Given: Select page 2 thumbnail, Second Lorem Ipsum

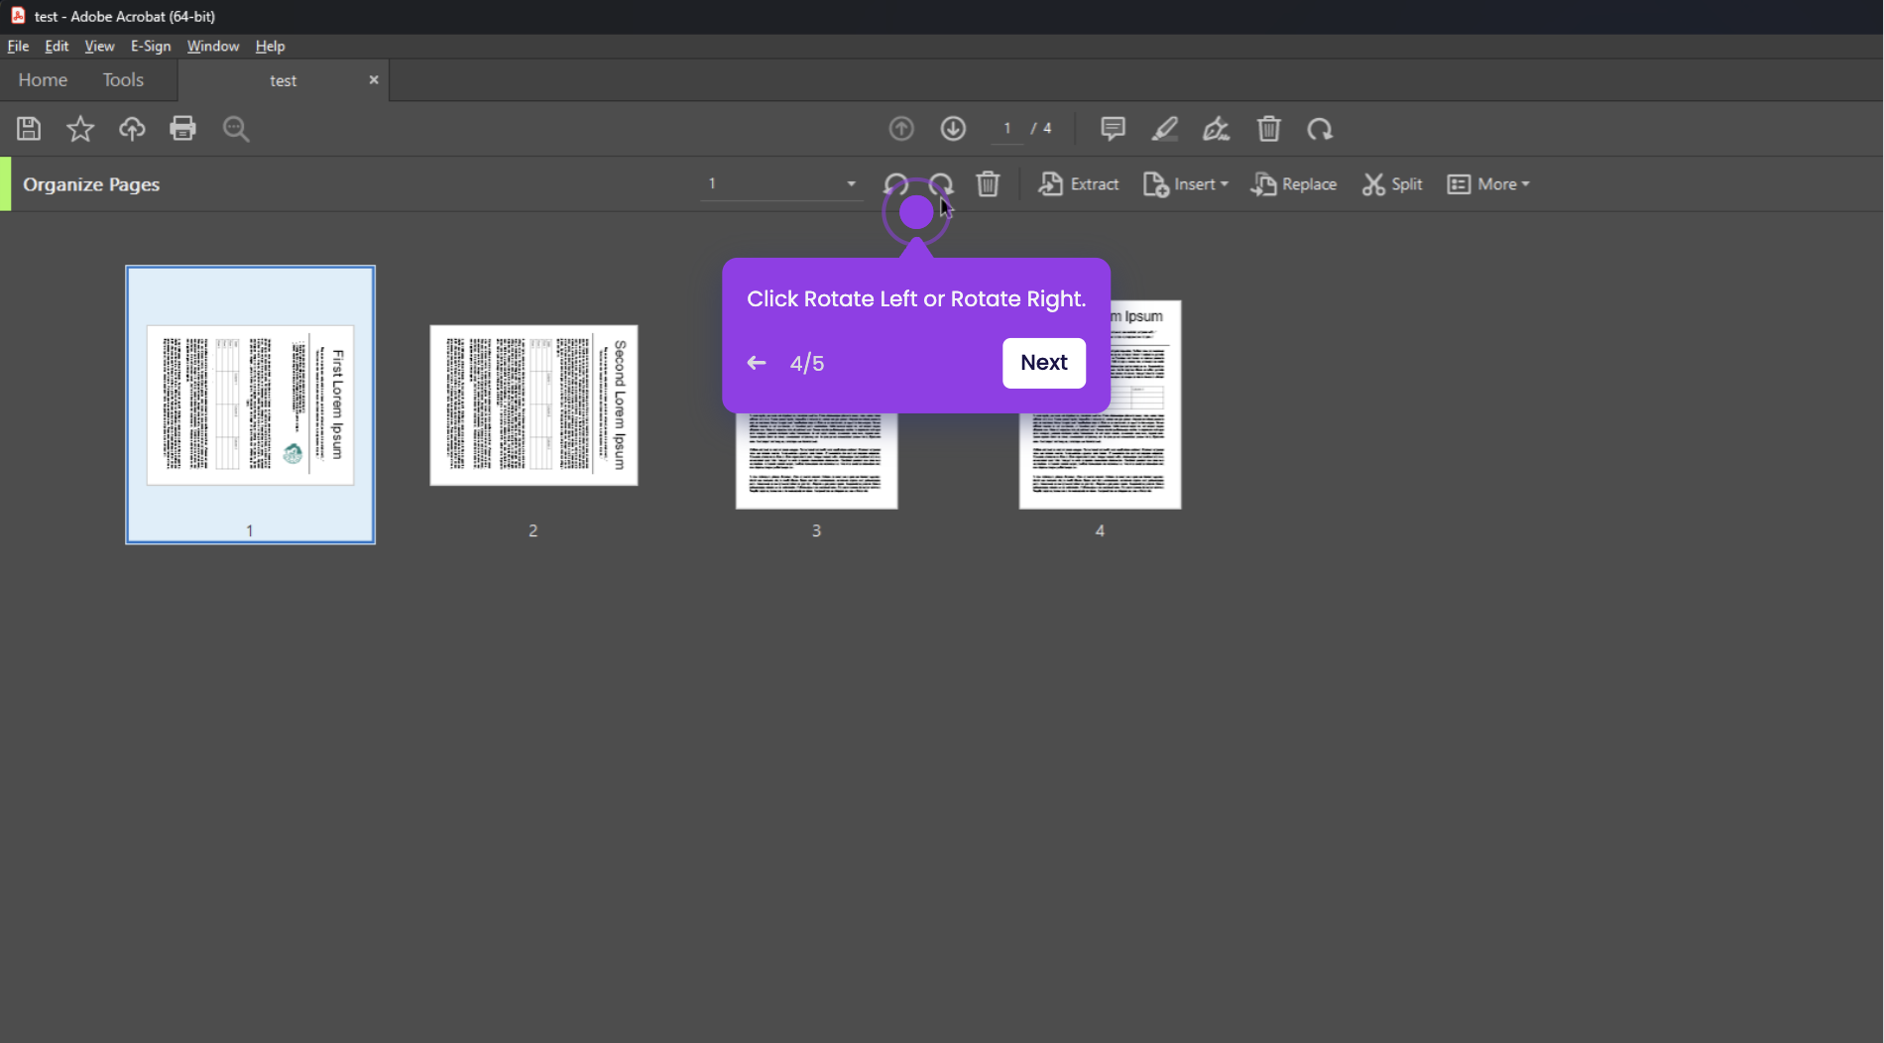Looking at the screenshot, I should pos(533,405).
